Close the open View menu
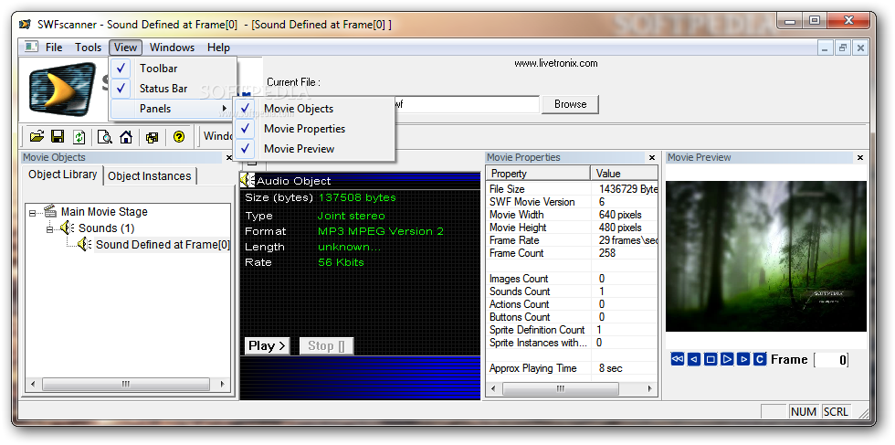Image resolution: width=895 pixels, height=445 pixels. pyautogui.click(x=125, y=48)
